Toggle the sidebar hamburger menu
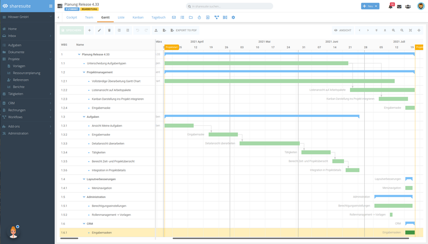The image size is (428, 244). (x=51, y=6)
